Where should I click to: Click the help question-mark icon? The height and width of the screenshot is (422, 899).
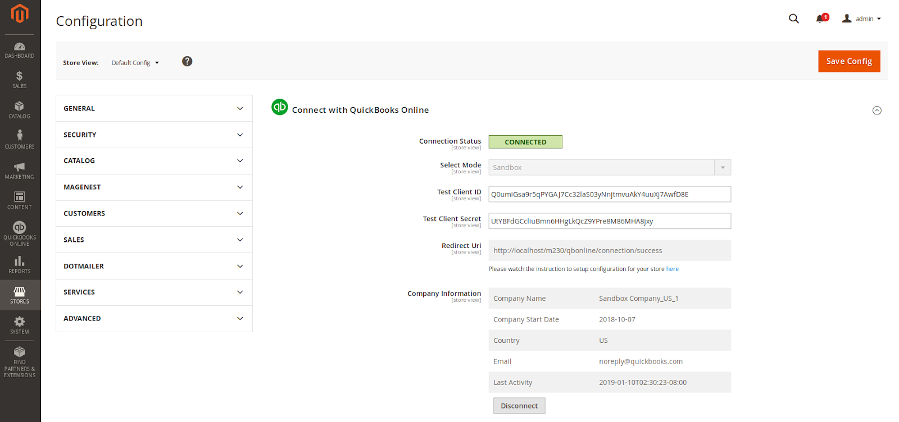pyautogui.click(x=187, y=61)
